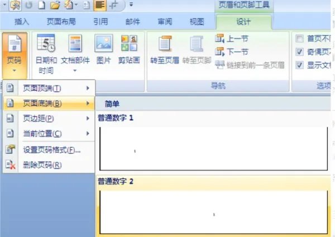Switch to the 引用 ribbon tab
Screen dimensions: 335x237
pos(100,22)
